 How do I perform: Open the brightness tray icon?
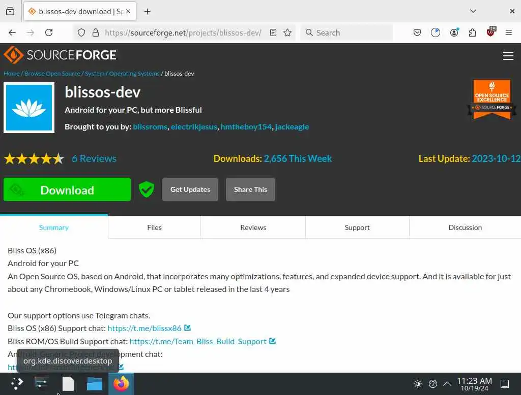[418, 384]
